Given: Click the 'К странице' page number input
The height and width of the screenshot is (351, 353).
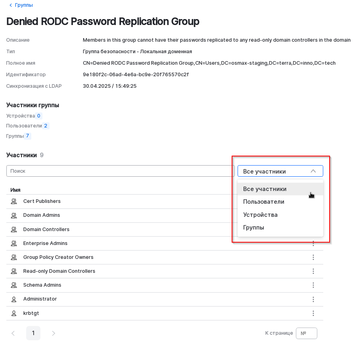Looking at the screenshot, I should (306, 333).
